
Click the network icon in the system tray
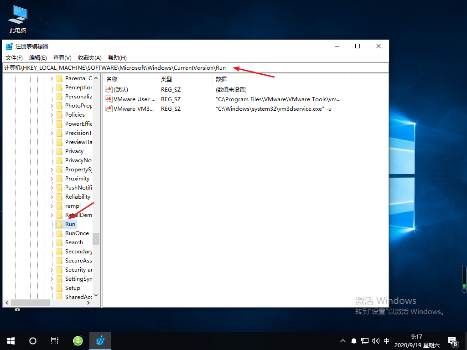click(x=364, y=340)
